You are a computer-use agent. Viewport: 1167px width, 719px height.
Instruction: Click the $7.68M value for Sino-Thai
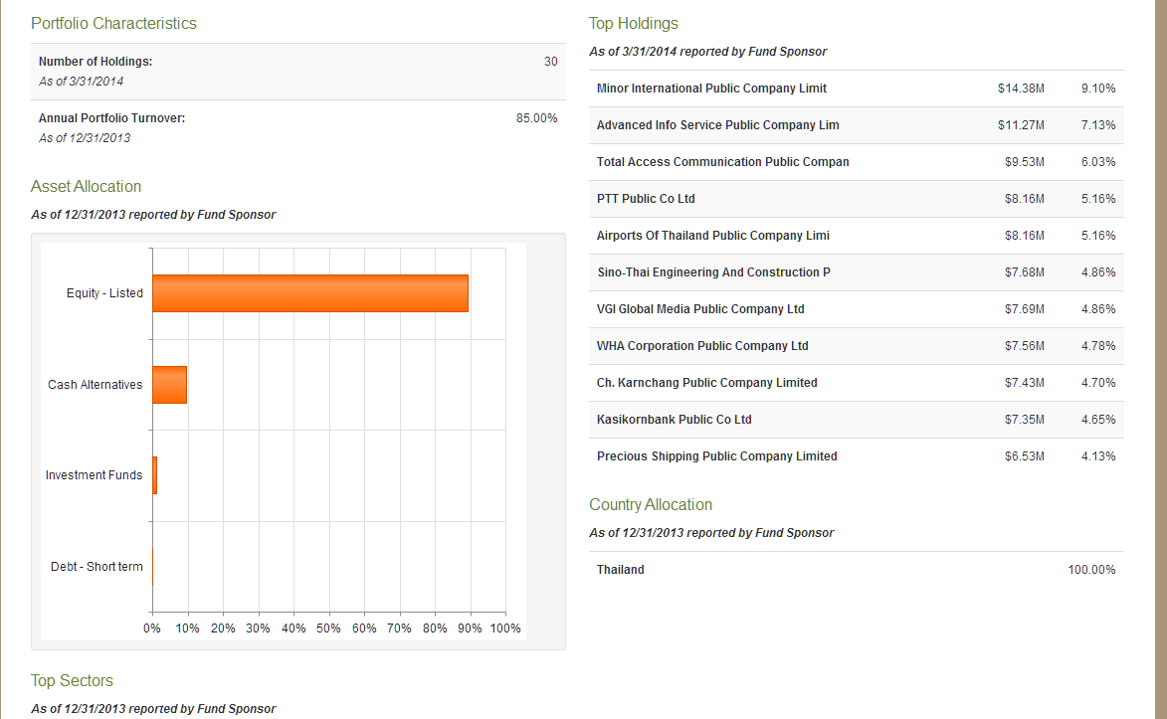click(1024, 272)
